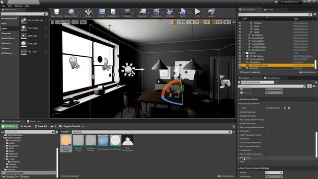
Task: Click the Launch toolbar icon
Action: (211, 12)
